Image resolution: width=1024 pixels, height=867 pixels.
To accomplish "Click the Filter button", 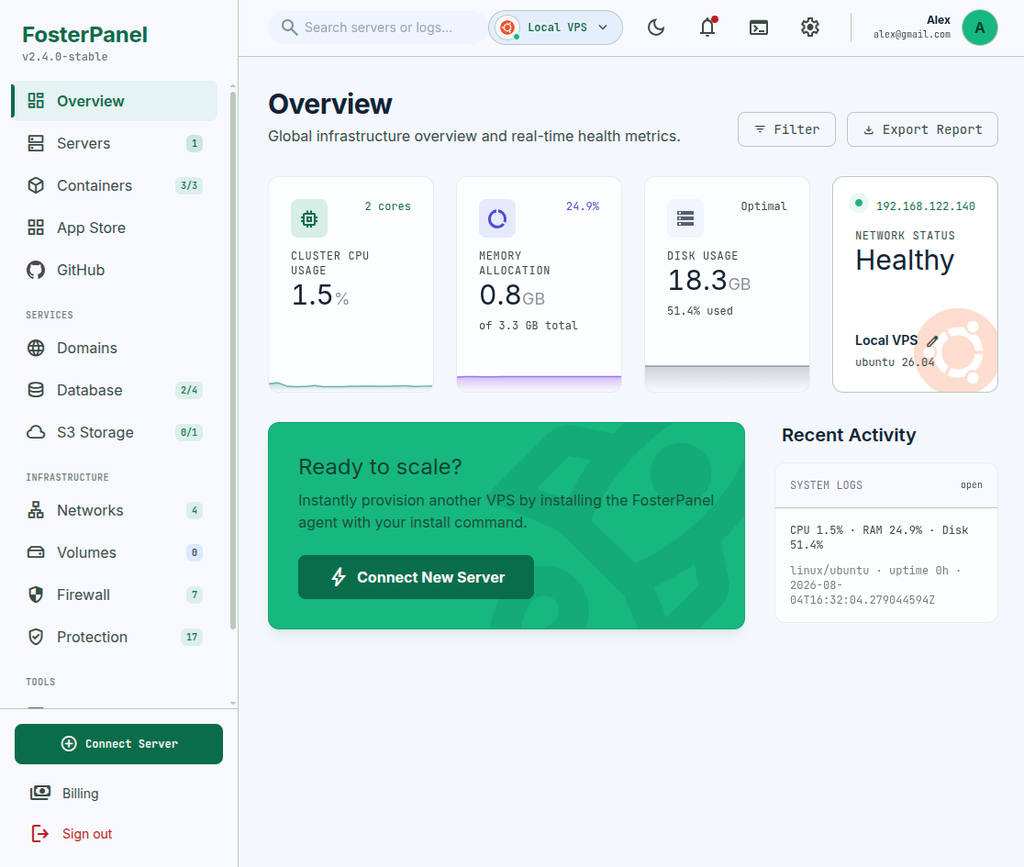I will [x=786, y=129].
